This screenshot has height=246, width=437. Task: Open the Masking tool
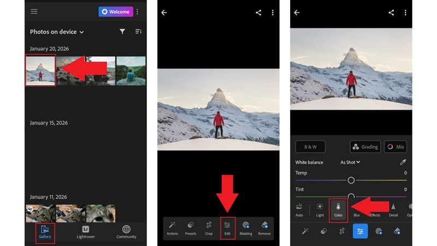[246, 229]
